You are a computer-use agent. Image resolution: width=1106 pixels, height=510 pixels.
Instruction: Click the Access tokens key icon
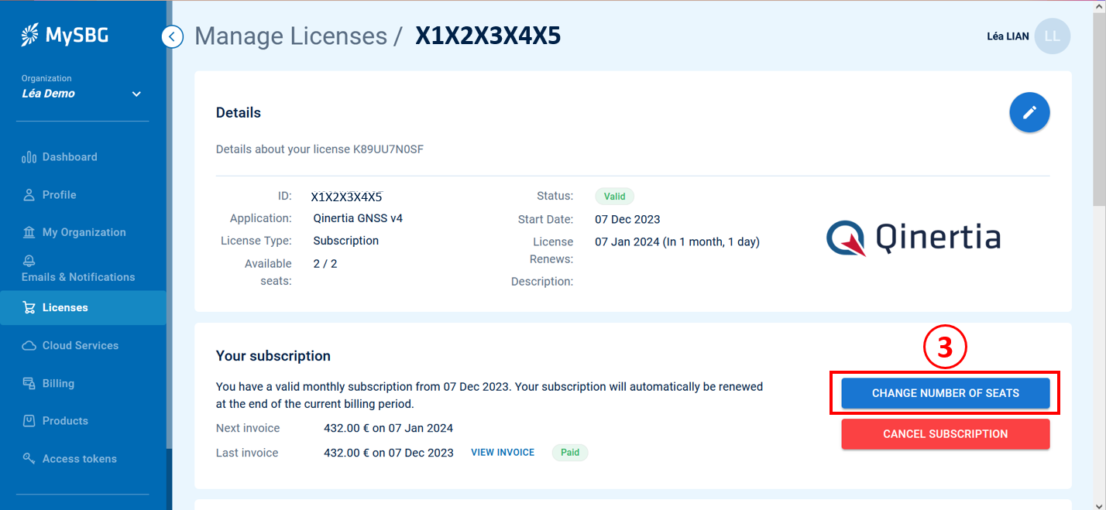click(29, 459)
